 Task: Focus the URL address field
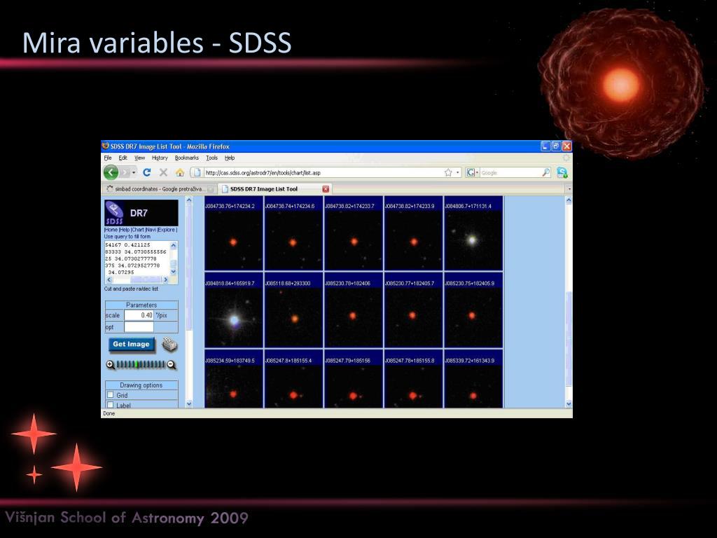pos(322,172)
